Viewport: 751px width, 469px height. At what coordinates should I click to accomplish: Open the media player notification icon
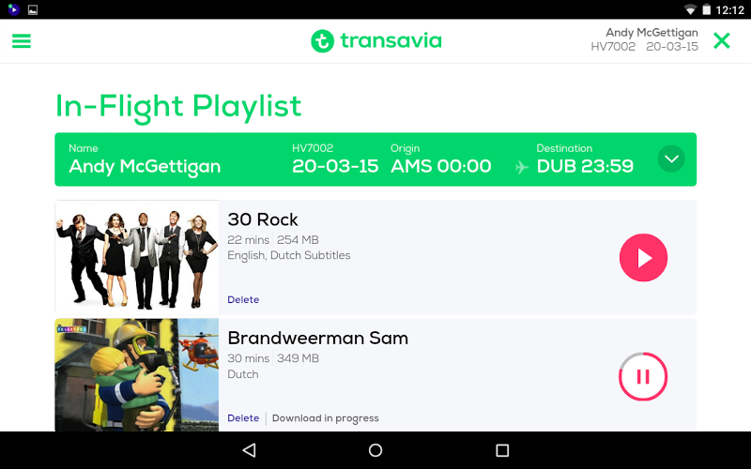tap(13, 9)
